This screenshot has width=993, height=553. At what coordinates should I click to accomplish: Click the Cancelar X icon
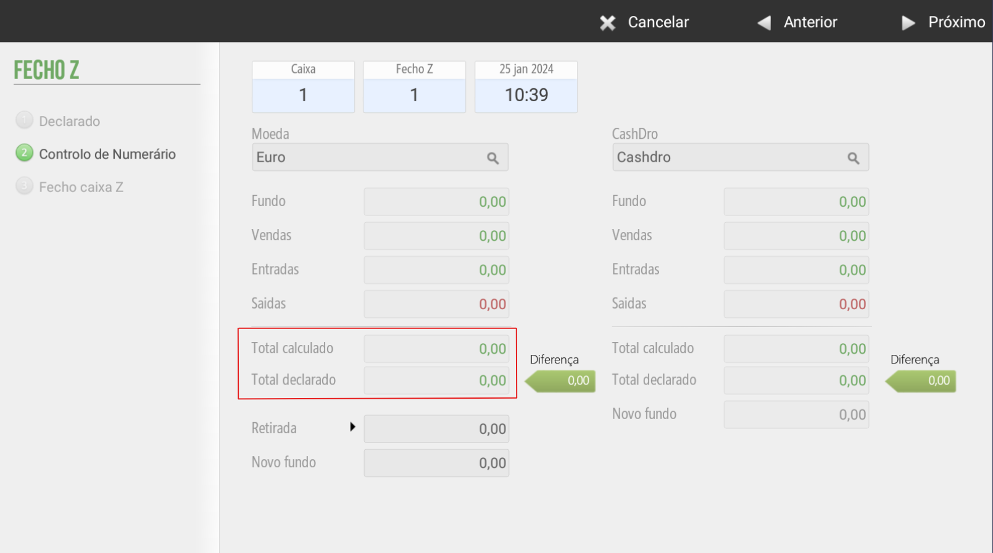coord(608,23)
